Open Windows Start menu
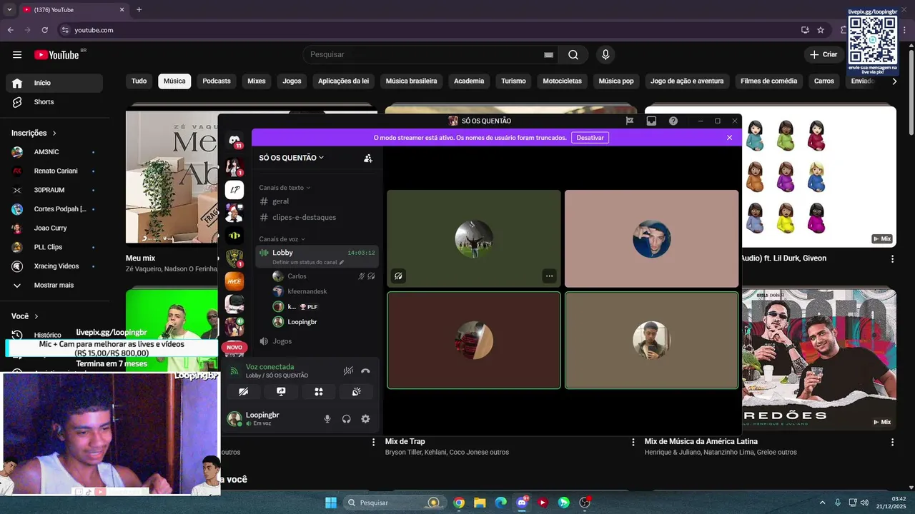The width and height of the screenshot is (915, 514). (x=331, y=503)
